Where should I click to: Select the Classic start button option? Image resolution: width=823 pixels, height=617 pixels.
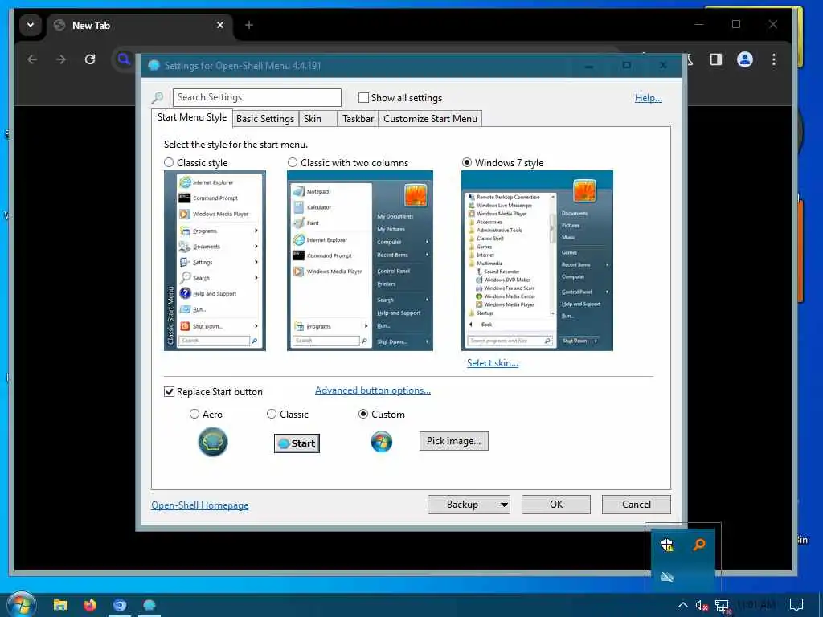click(272, 414)
